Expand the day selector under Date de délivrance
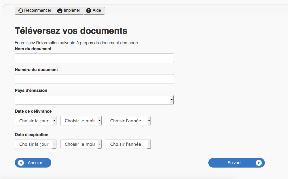288x179 pixels. click(x=35, y=121)
